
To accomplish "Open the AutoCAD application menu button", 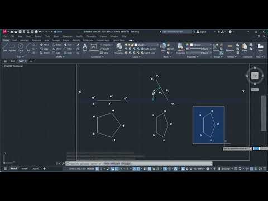I will click(x=4, y=32).
